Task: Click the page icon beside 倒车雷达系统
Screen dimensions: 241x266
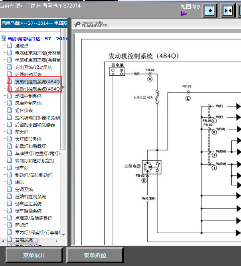Action: click(10, 203)
